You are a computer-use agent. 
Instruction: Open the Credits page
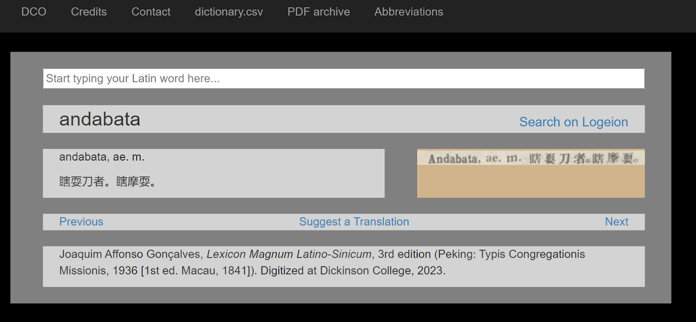coord(88,12)
